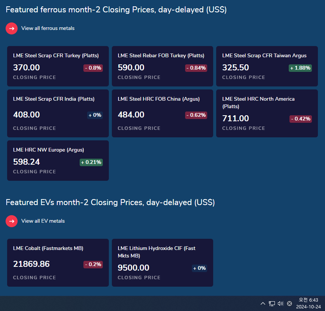Viewport: 325px width, 311px height.
Task: Click the 408.00 closing price value
Action: pyautogui.click(x=26, y=115)
